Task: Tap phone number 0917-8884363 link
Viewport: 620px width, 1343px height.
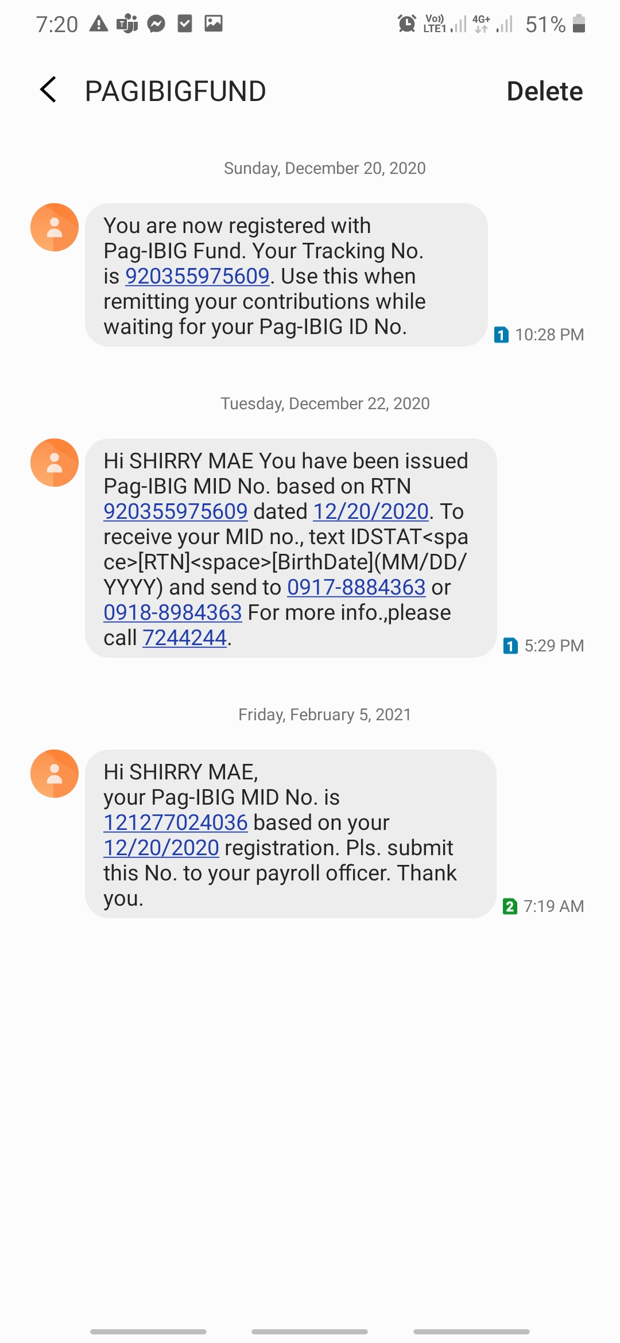Action: (x=356, y=588)
